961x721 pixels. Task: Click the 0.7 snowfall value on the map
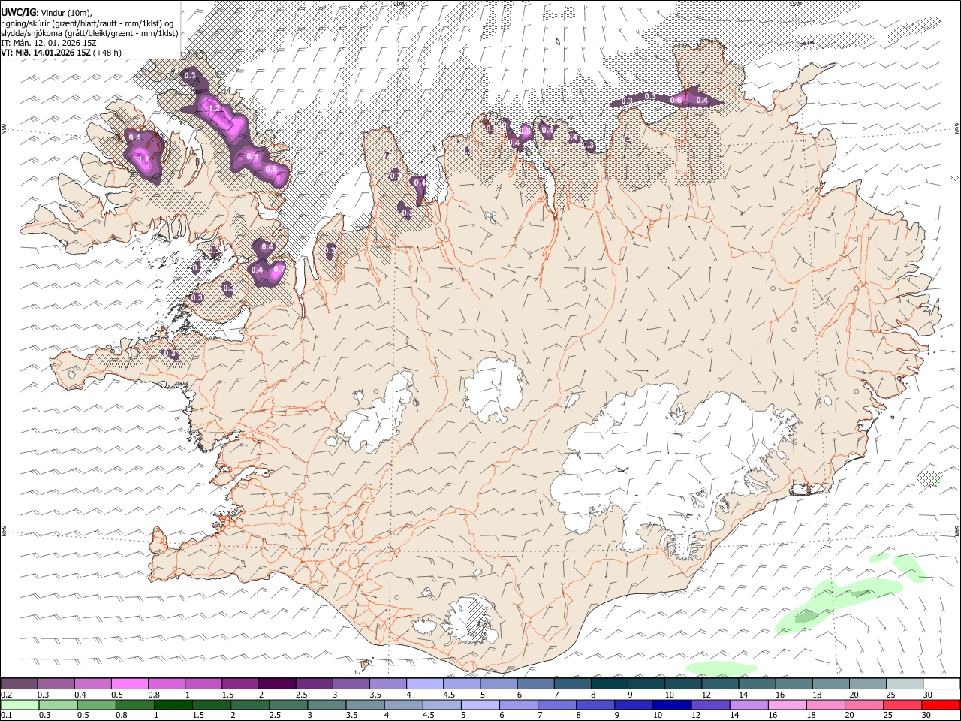[x=279, y=269]
